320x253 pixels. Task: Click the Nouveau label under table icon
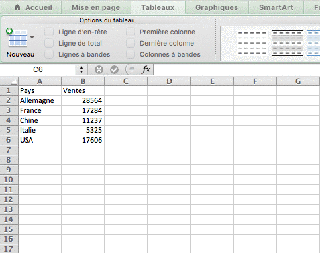coord(21,54)
